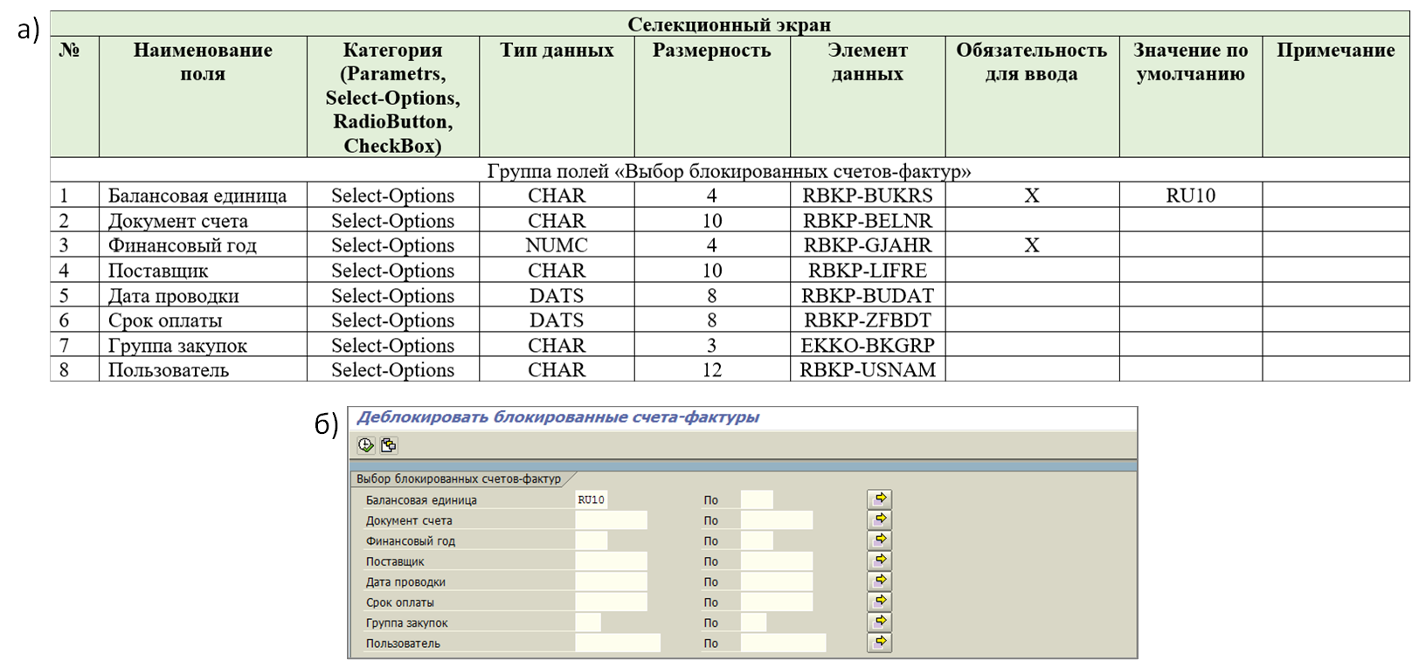
Task: Click the group row 'Группа полей «Выбор блокированных счетов-фактур»'
Action: 730,171
